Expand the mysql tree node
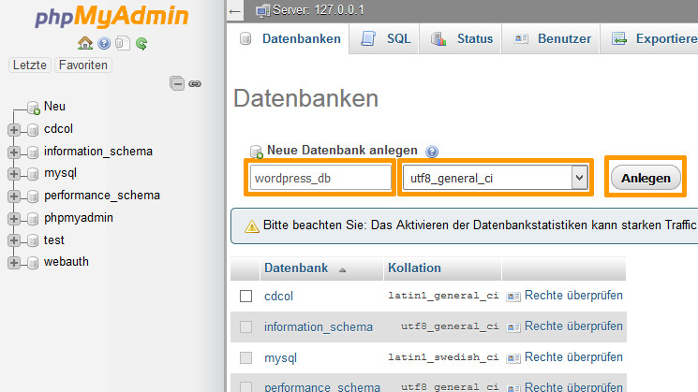 pyautogui.click(x=14, y=174)
